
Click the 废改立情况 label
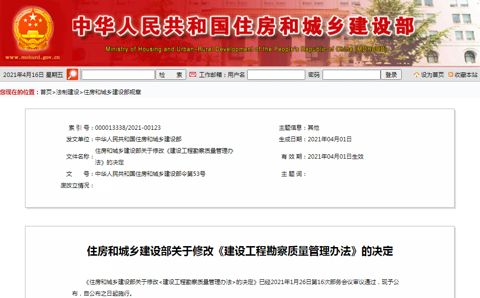(x=77, y=186)
